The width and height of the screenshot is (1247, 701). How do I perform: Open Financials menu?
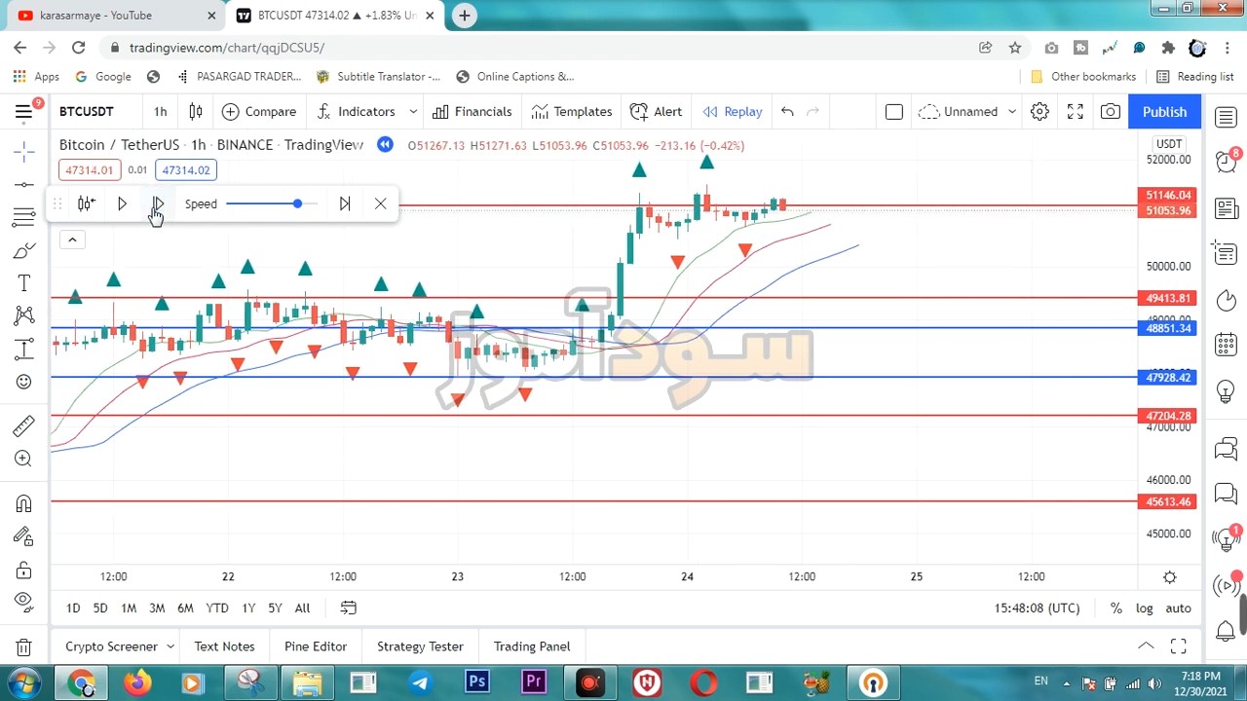[x=472, y=112]
